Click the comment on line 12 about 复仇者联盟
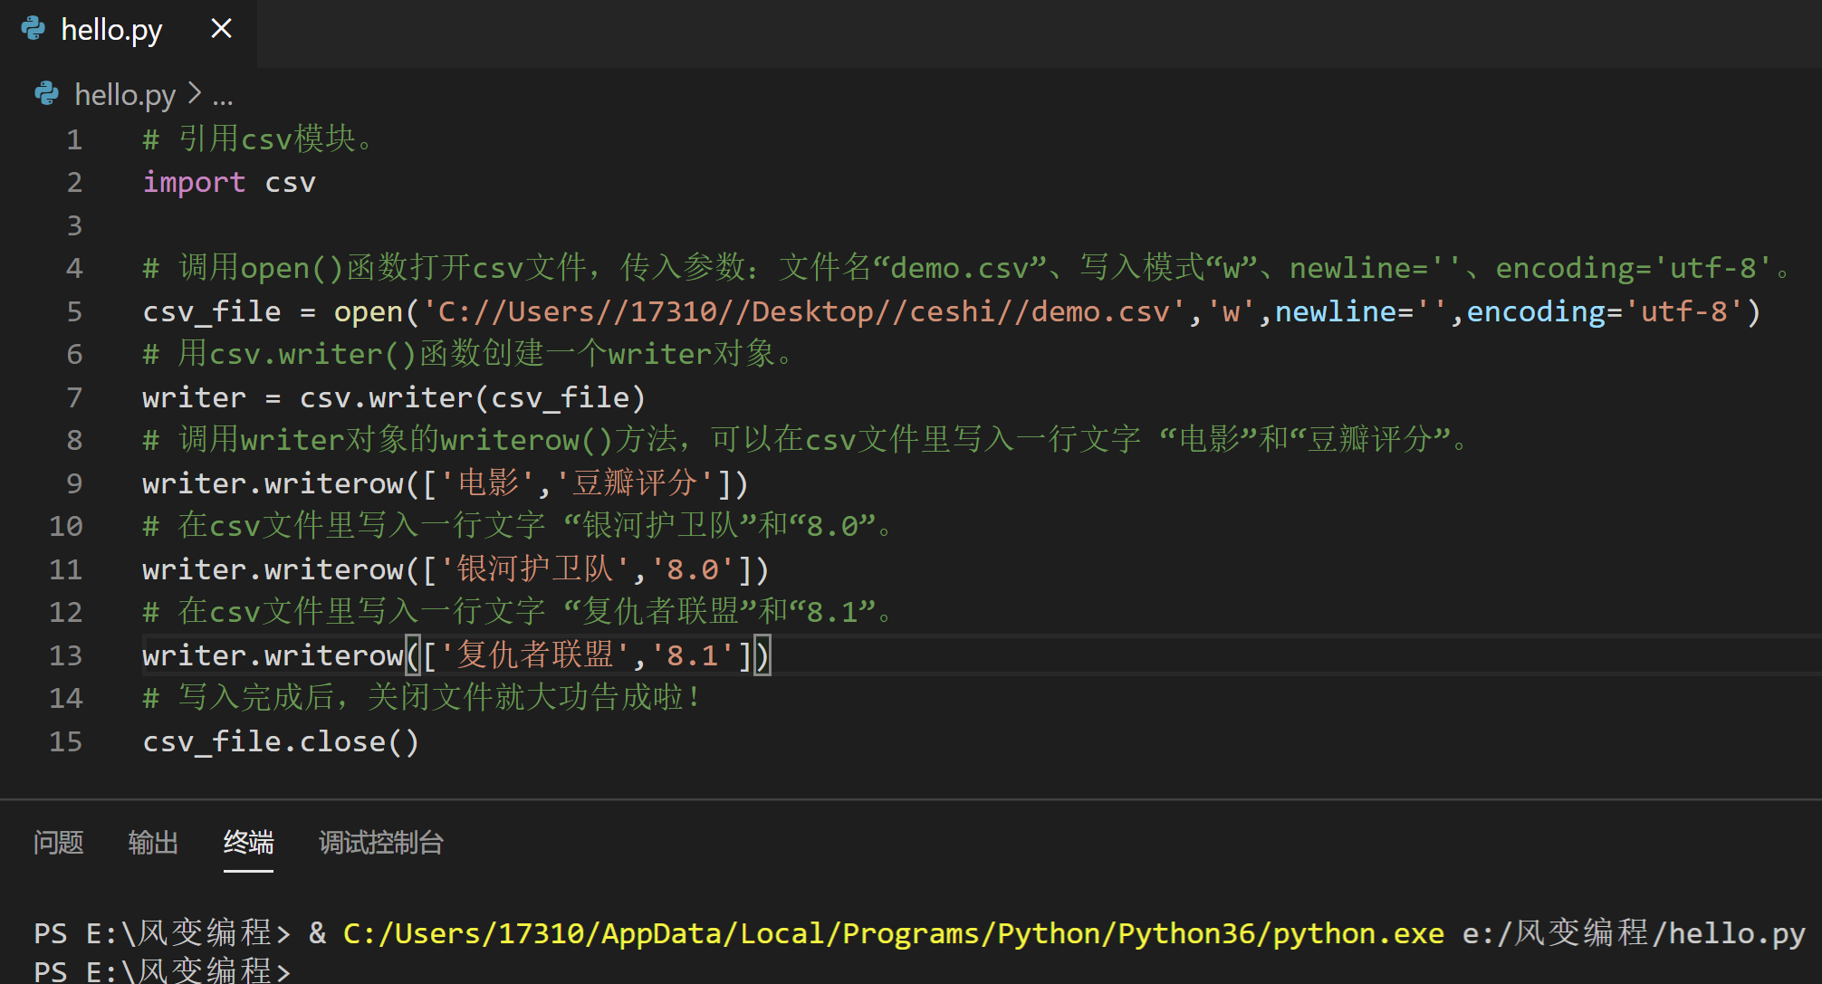The image size is (1822, 984). (x=519, y=612)
